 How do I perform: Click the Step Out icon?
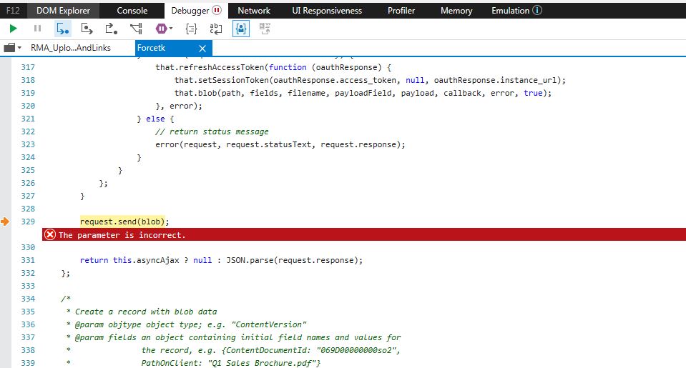point(111,29)
